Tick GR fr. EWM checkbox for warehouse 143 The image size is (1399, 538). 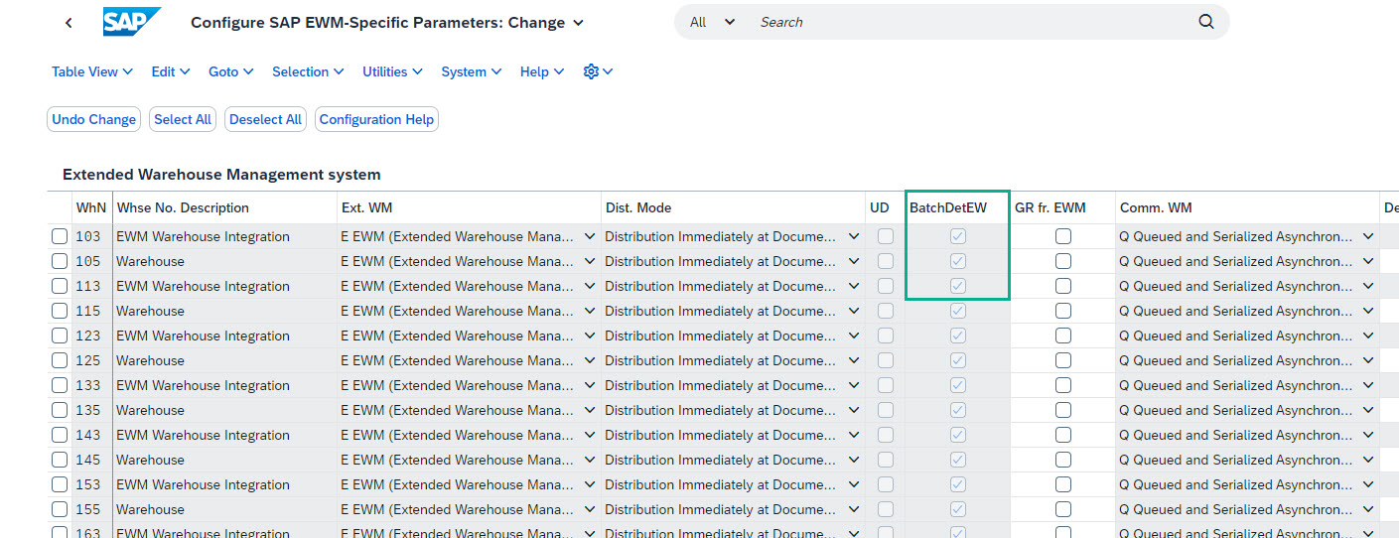[1063, 435]
